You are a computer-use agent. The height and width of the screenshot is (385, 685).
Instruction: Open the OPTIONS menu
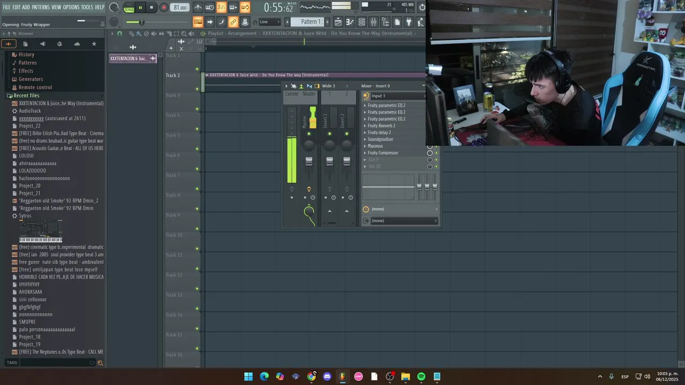[71, 7]
